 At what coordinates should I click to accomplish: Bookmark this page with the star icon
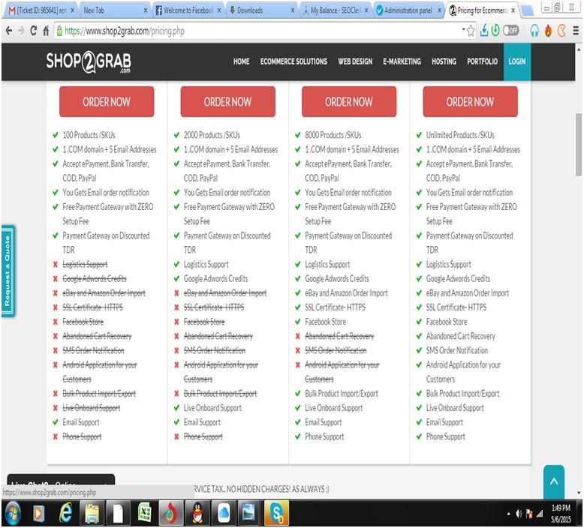[x=471, y=31]
